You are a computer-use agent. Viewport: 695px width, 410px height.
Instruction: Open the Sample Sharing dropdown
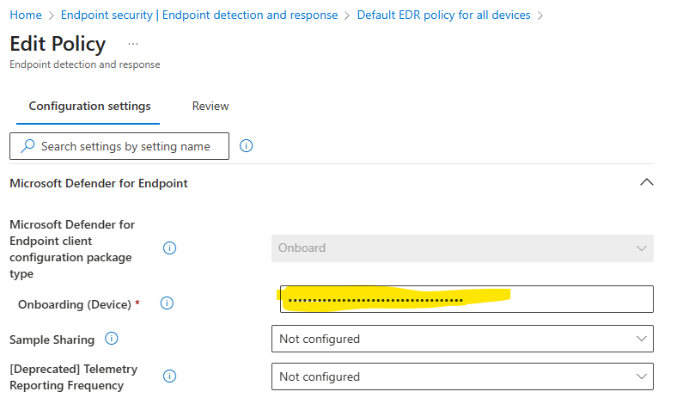coord(462,339)
